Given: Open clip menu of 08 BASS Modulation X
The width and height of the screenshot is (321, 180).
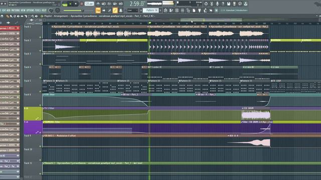Looking at the screenshot, I should click(x=44, y=135).
